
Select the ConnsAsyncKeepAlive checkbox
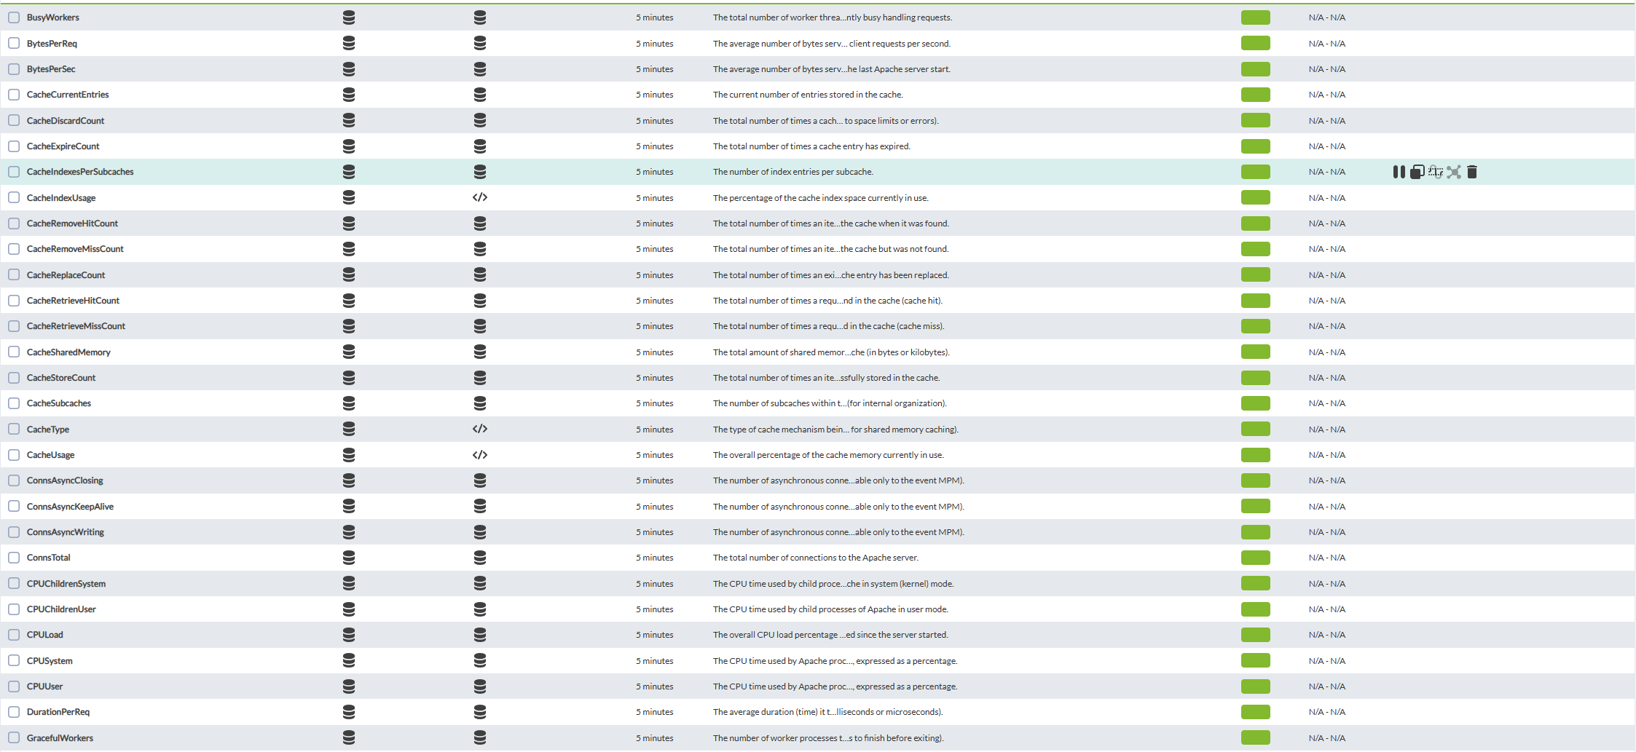(14, 506)
